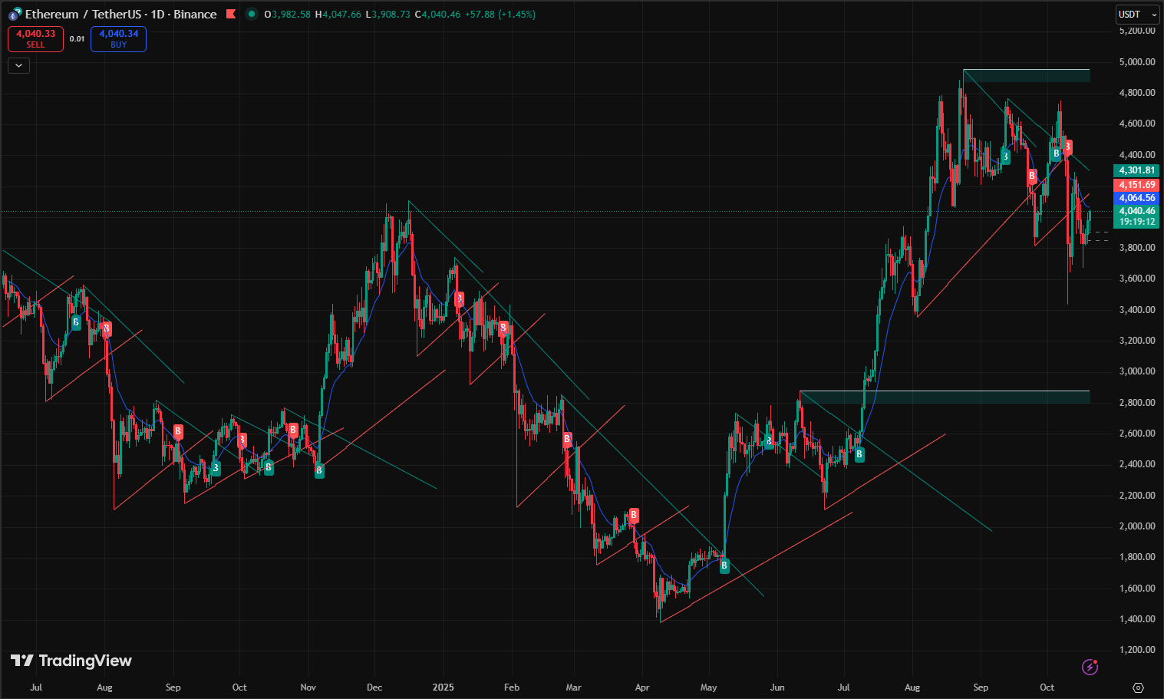Open the USDT currency dropdown

tap(1136, 15)
